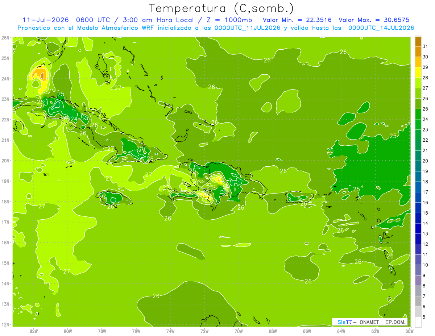Click the 31 label on the color scale
Image resolution: width=435 pixels, height=336 pixels.
(425, 46)
